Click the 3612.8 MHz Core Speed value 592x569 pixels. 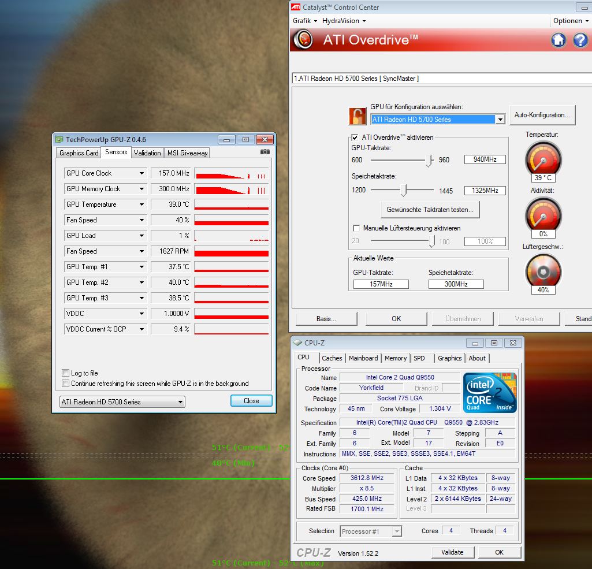pyautogui.click(x=367, y=478)
